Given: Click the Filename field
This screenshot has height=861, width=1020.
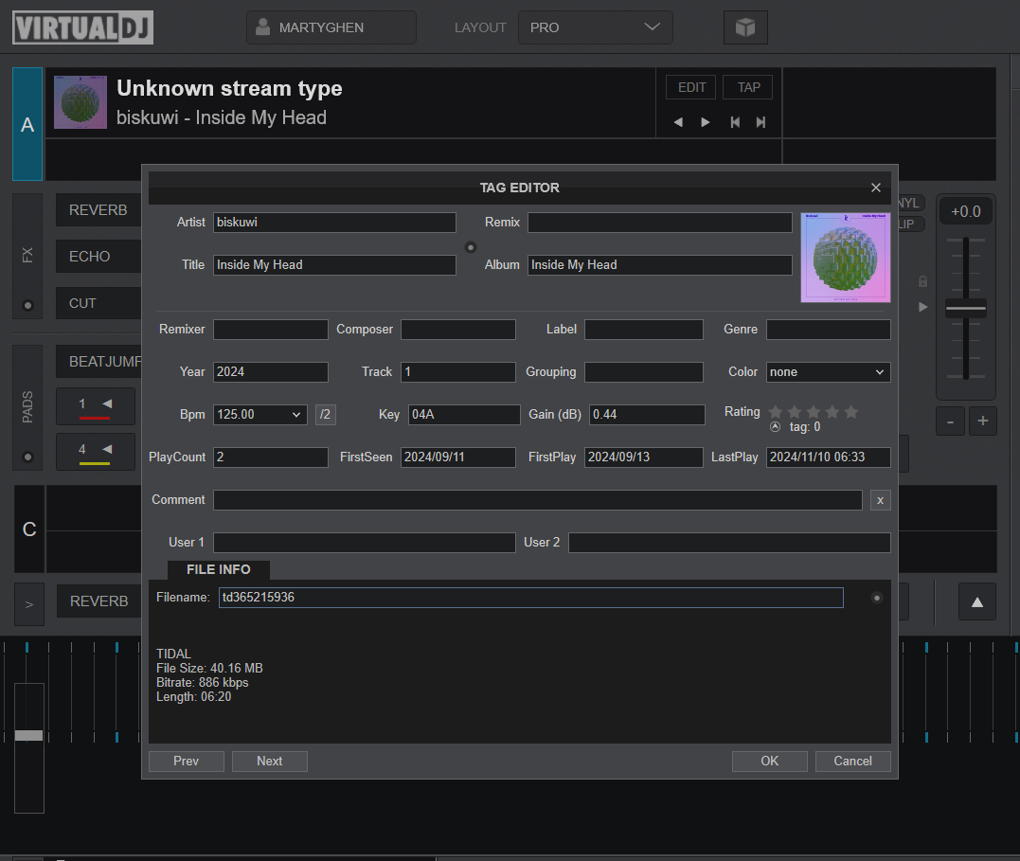Looking at the screenshot, I should [x=530, y=598].
